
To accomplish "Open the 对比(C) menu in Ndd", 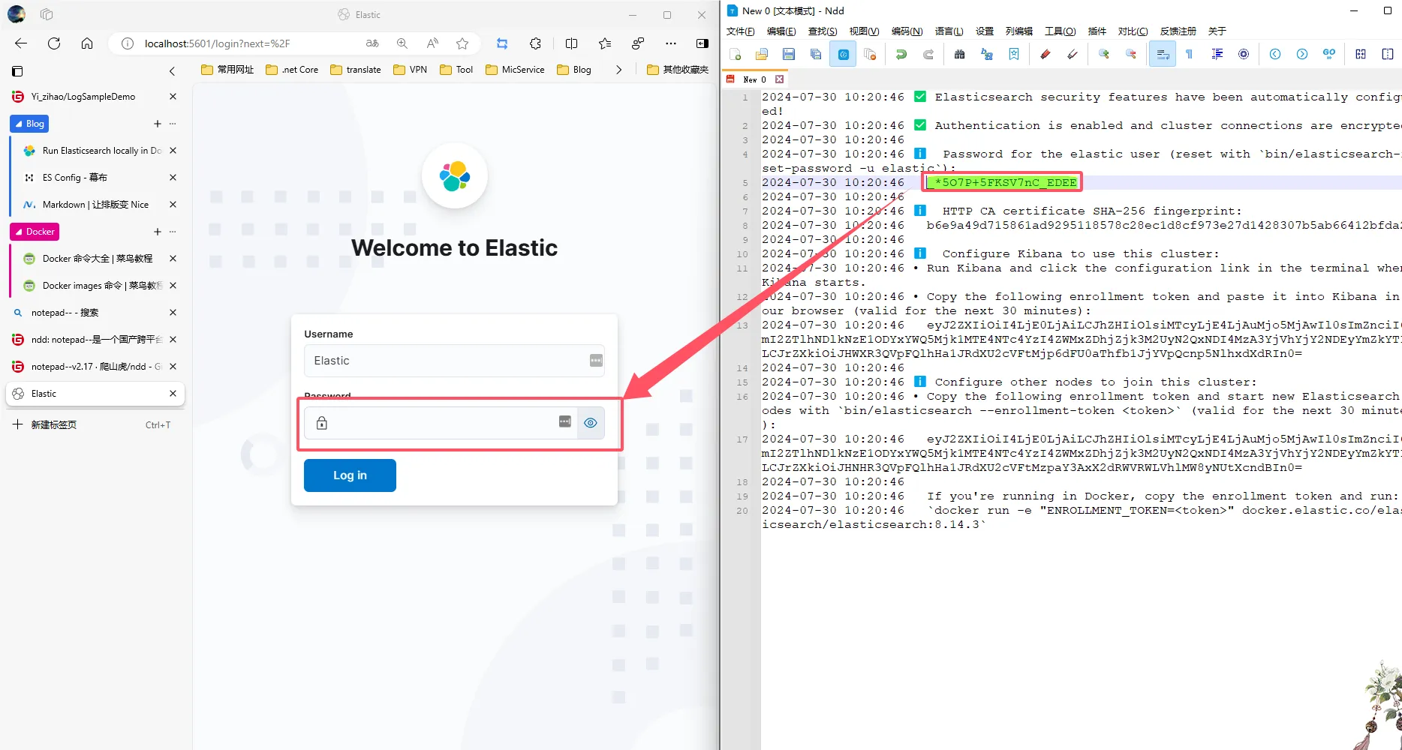I will coord(1133,31).
